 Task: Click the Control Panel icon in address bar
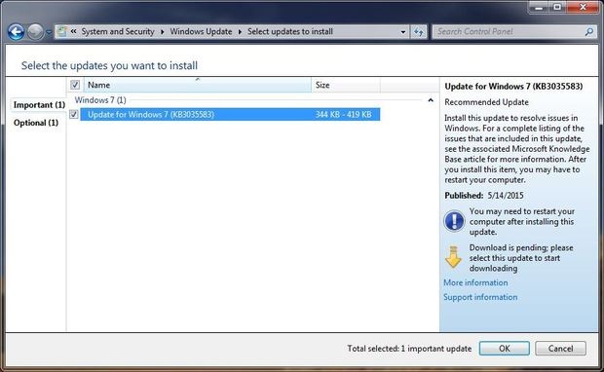(x=61, y=31)
